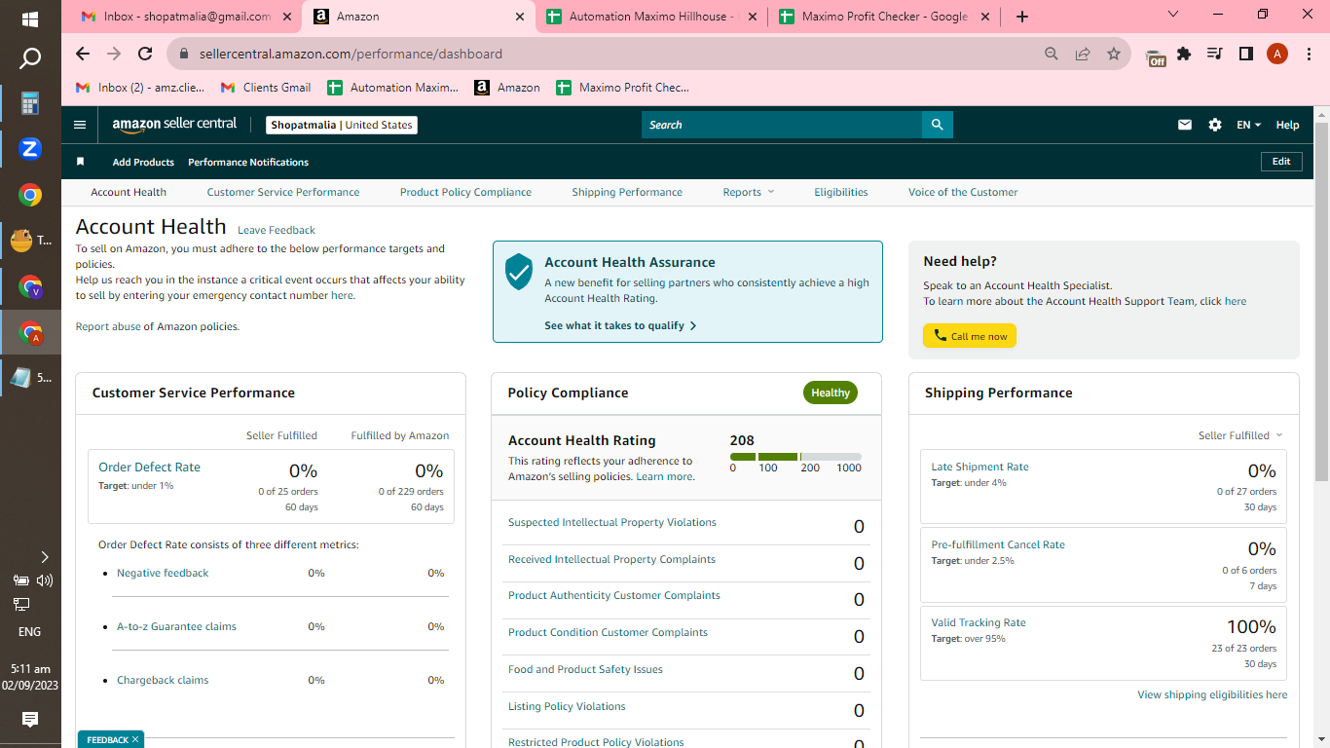Open the Order Defect Rate link
Image resolution: width=1330 pixels, height=748 pixels.
pyautogui.click(x=149, y=467)
